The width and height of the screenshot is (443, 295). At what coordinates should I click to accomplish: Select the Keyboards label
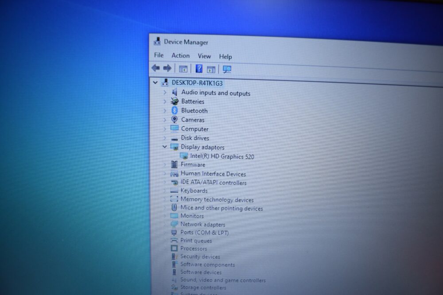194,191
